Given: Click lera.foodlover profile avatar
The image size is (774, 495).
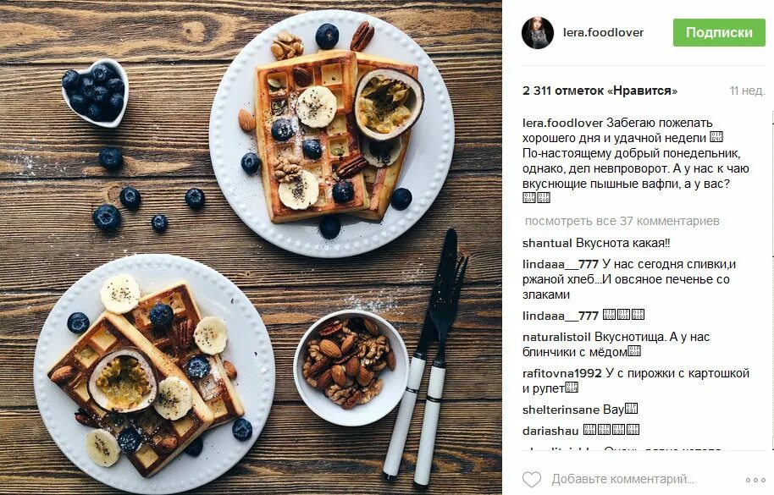Looking at the screenshot, I should pyautogui.click(x=538, y=33).
